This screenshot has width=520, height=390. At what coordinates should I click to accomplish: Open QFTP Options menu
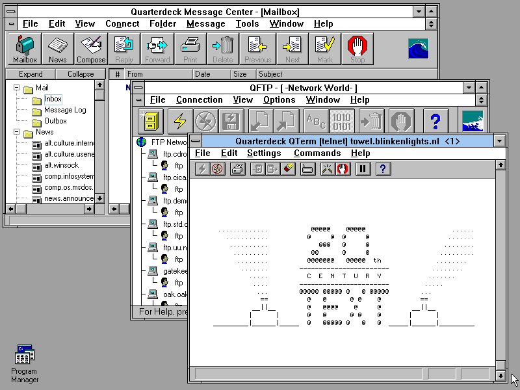coord(279,100)
